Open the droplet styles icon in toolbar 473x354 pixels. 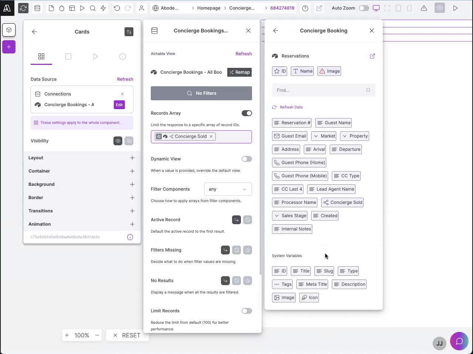[62, 8]
